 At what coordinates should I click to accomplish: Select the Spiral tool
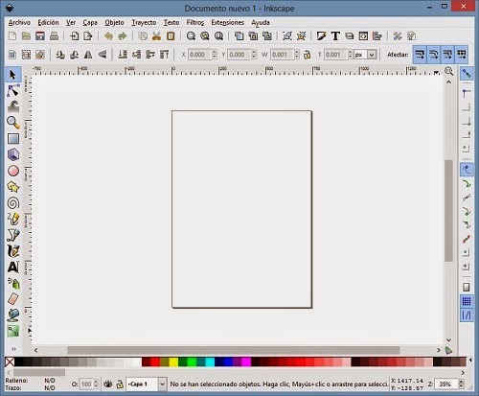[x=13, y=203]
